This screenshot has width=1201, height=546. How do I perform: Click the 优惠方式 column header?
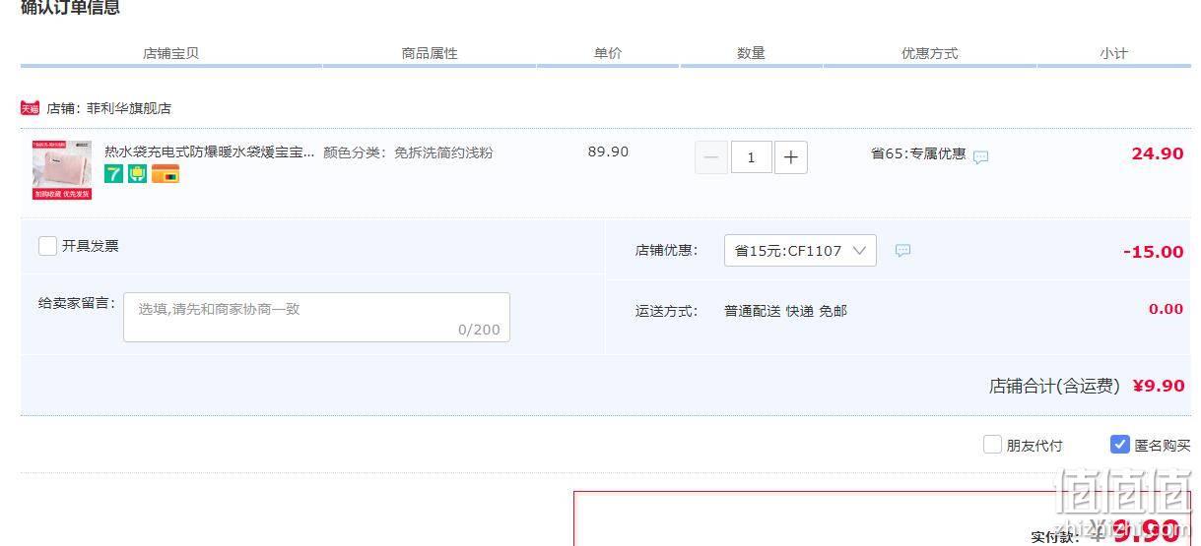pos(930,53)
